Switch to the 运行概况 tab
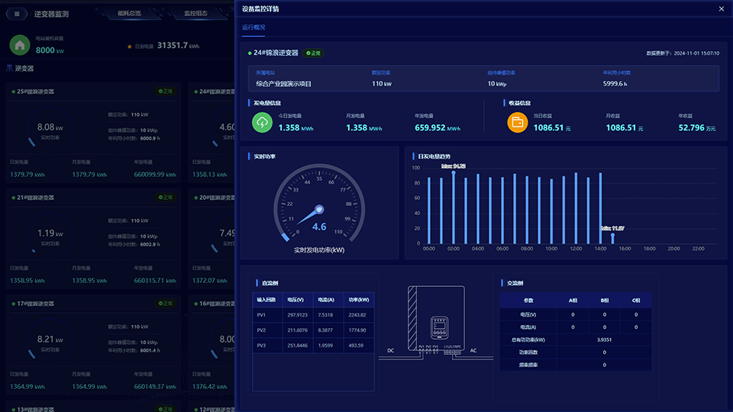This screenshot has width=733, height=412. (x=253, y=27)
